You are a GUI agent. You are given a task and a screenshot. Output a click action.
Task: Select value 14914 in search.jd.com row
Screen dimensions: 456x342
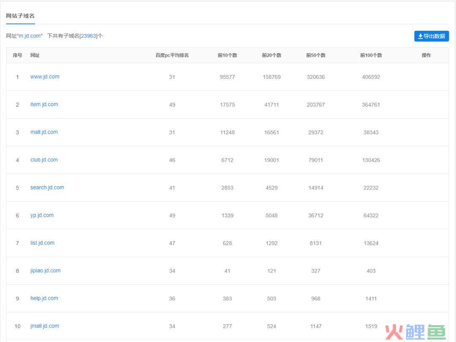316,188
